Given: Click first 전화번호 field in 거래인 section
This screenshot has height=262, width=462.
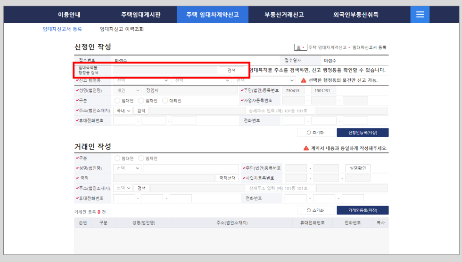Looking at the screenshot, I should tap(296, 198).
